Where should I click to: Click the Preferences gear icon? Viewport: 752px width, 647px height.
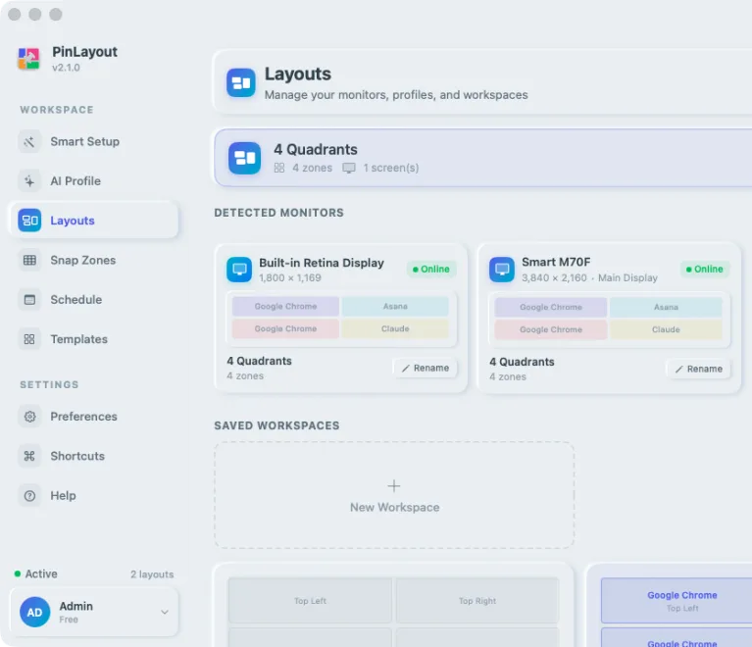tap(29, 417)
